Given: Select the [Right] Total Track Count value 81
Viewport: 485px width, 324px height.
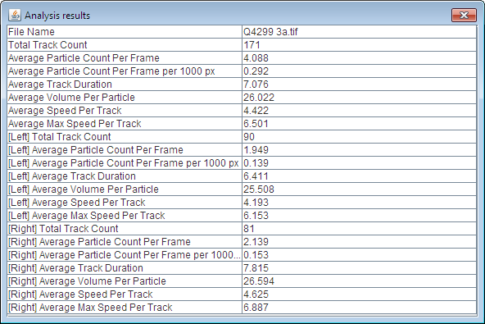Looking at the screenshot, I should [249, 229].
